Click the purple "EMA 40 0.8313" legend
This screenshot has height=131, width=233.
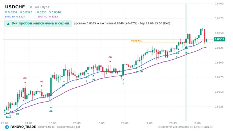(x=48, y=17)
